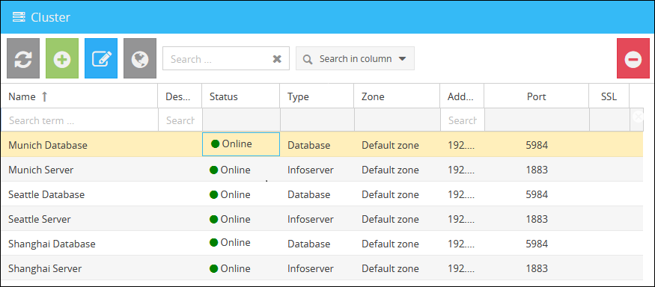Click the Address column filter field
This screenshot has height=287, width=655.
point(463,120)
